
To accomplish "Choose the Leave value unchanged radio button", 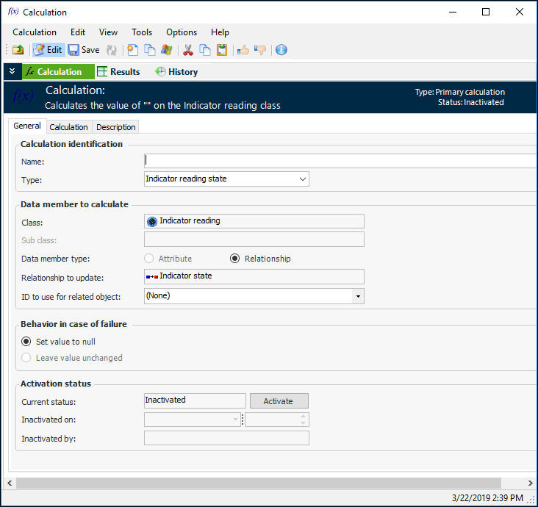I will tap(26, 358).
